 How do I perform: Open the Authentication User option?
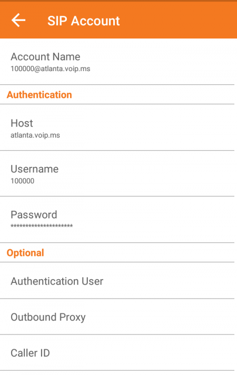(117, 281)
